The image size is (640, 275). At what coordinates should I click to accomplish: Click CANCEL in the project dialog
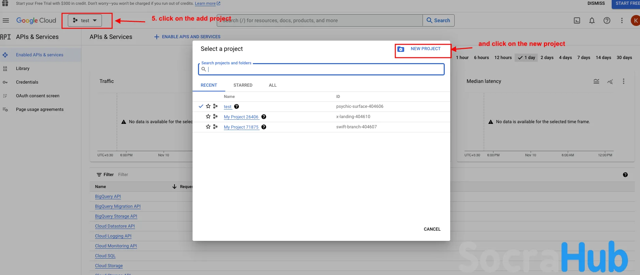tap(432, 229)
